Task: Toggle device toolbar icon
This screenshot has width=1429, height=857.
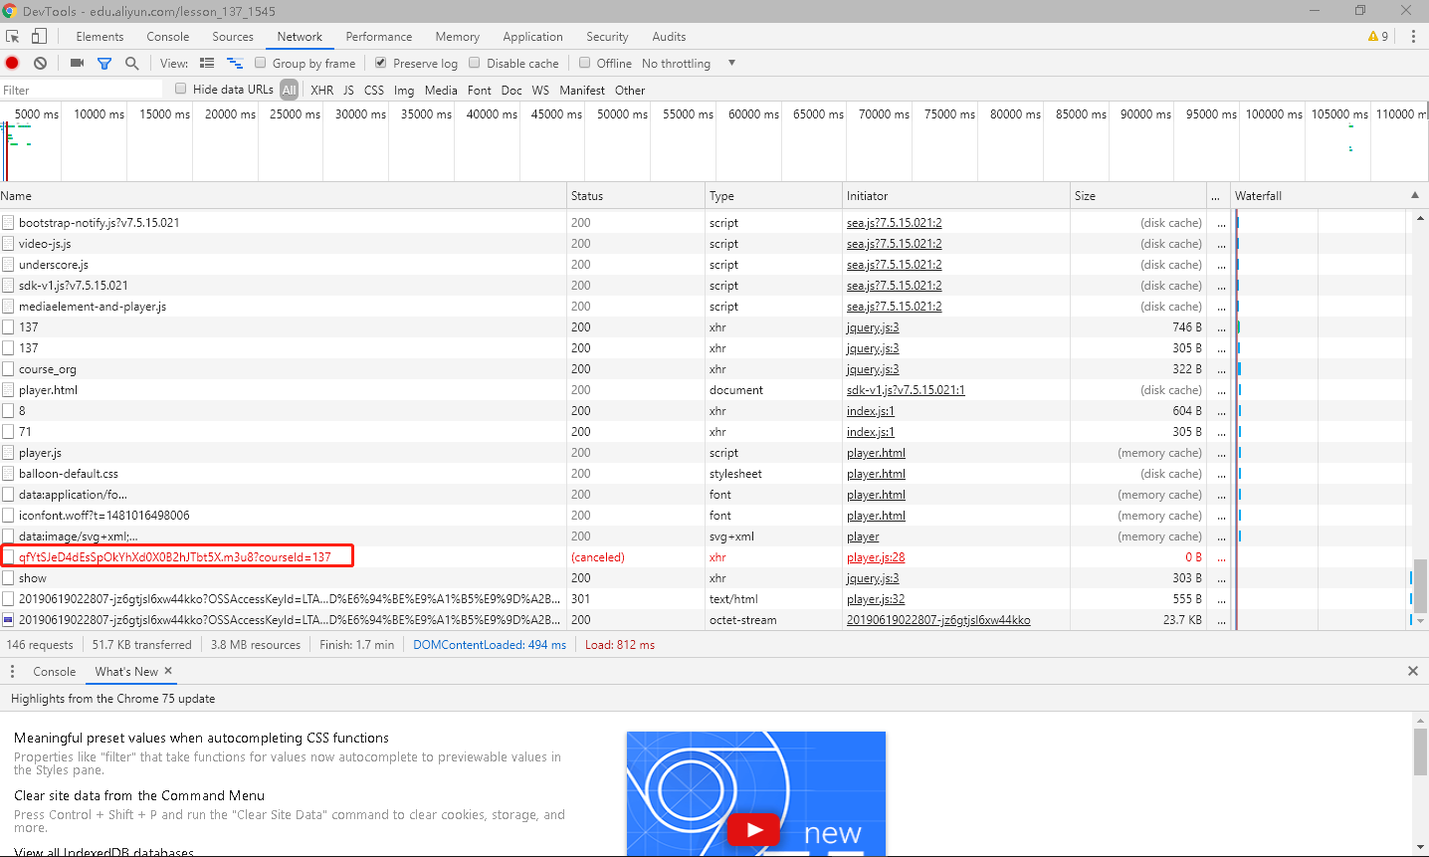Action: coord(39,36)
